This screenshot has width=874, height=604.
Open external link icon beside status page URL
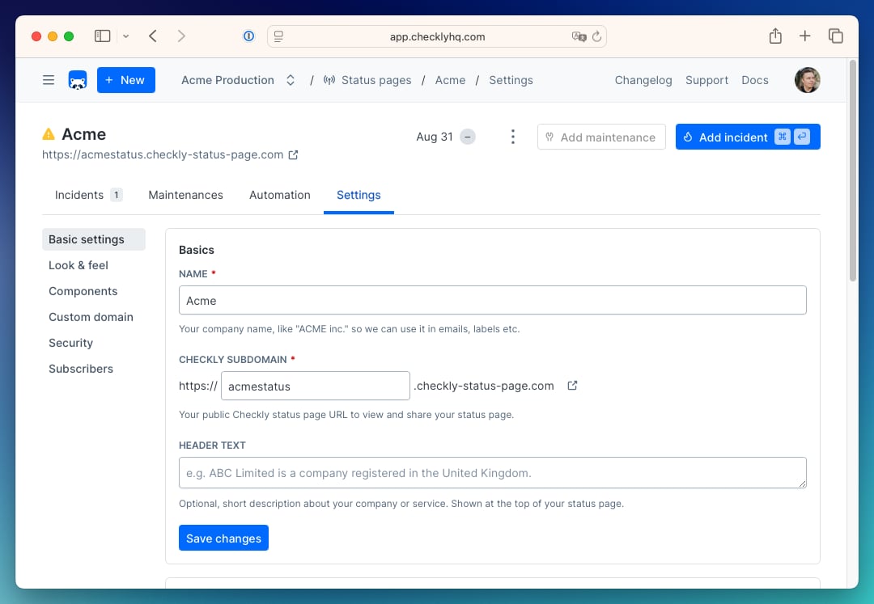tap(293, 154)
